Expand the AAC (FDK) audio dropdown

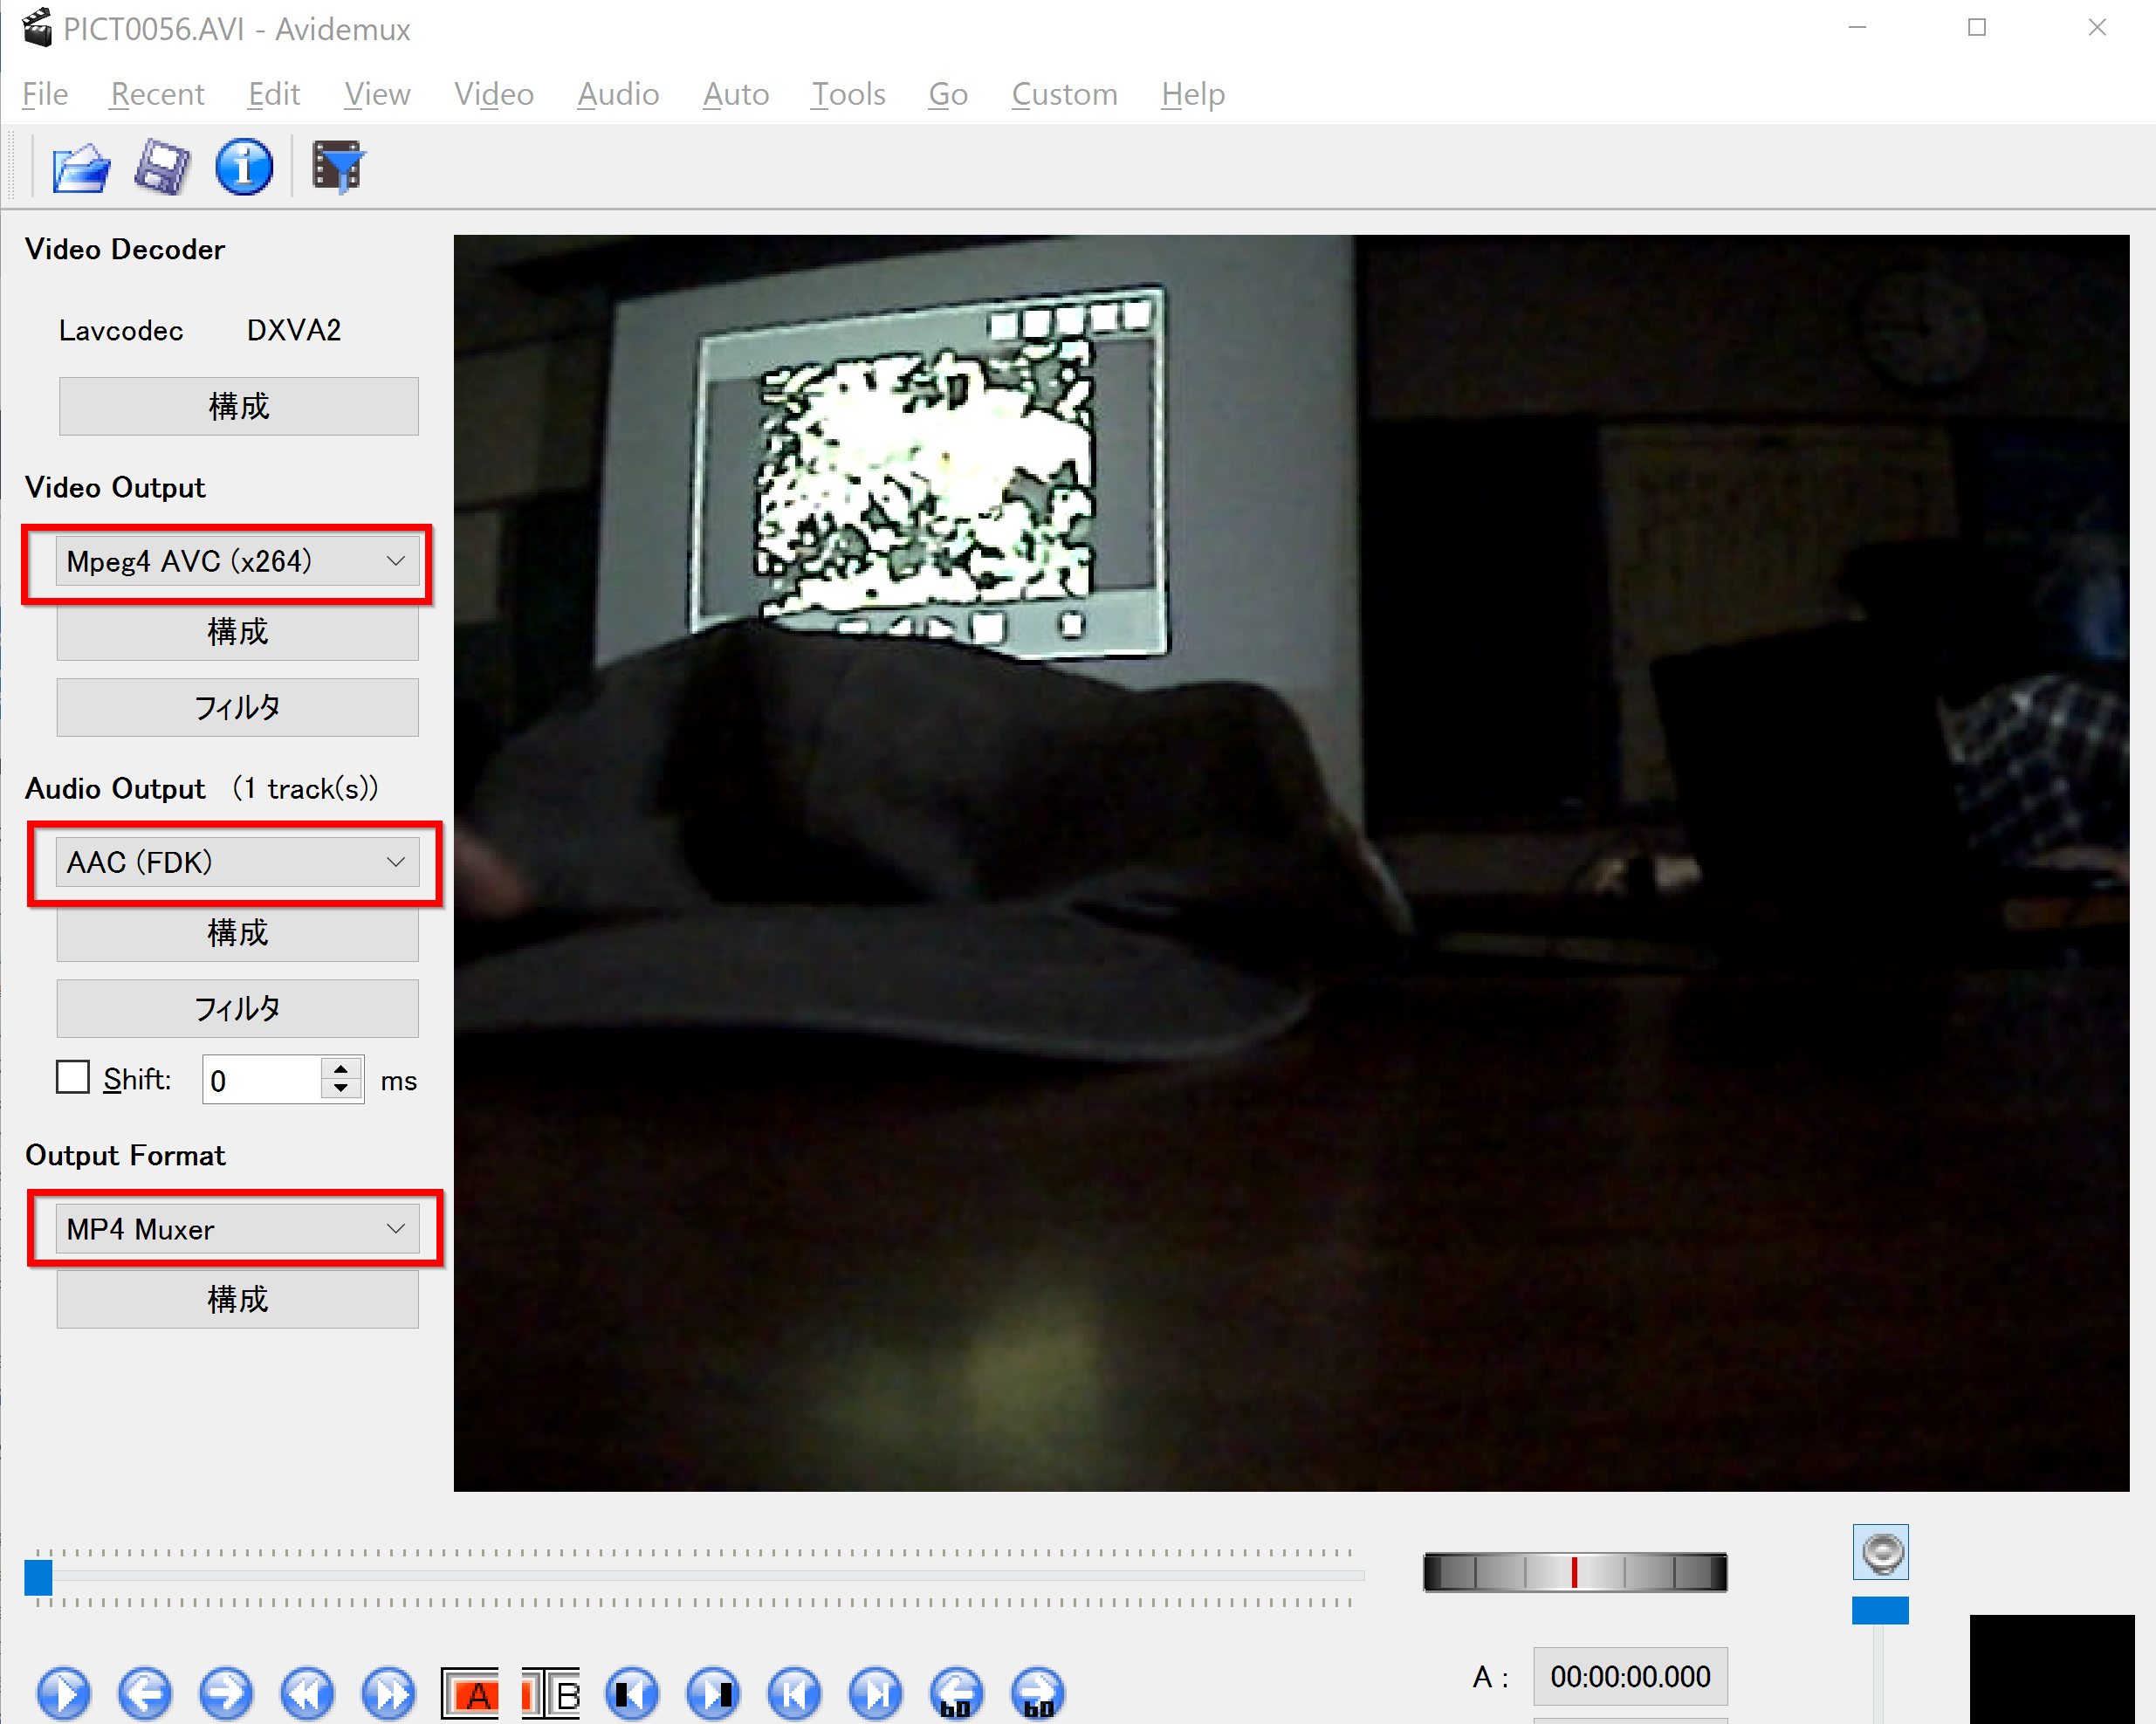pos(236,862)
